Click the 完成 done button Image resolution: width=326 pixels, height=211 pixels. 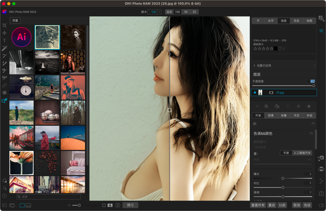click(307, 205)
